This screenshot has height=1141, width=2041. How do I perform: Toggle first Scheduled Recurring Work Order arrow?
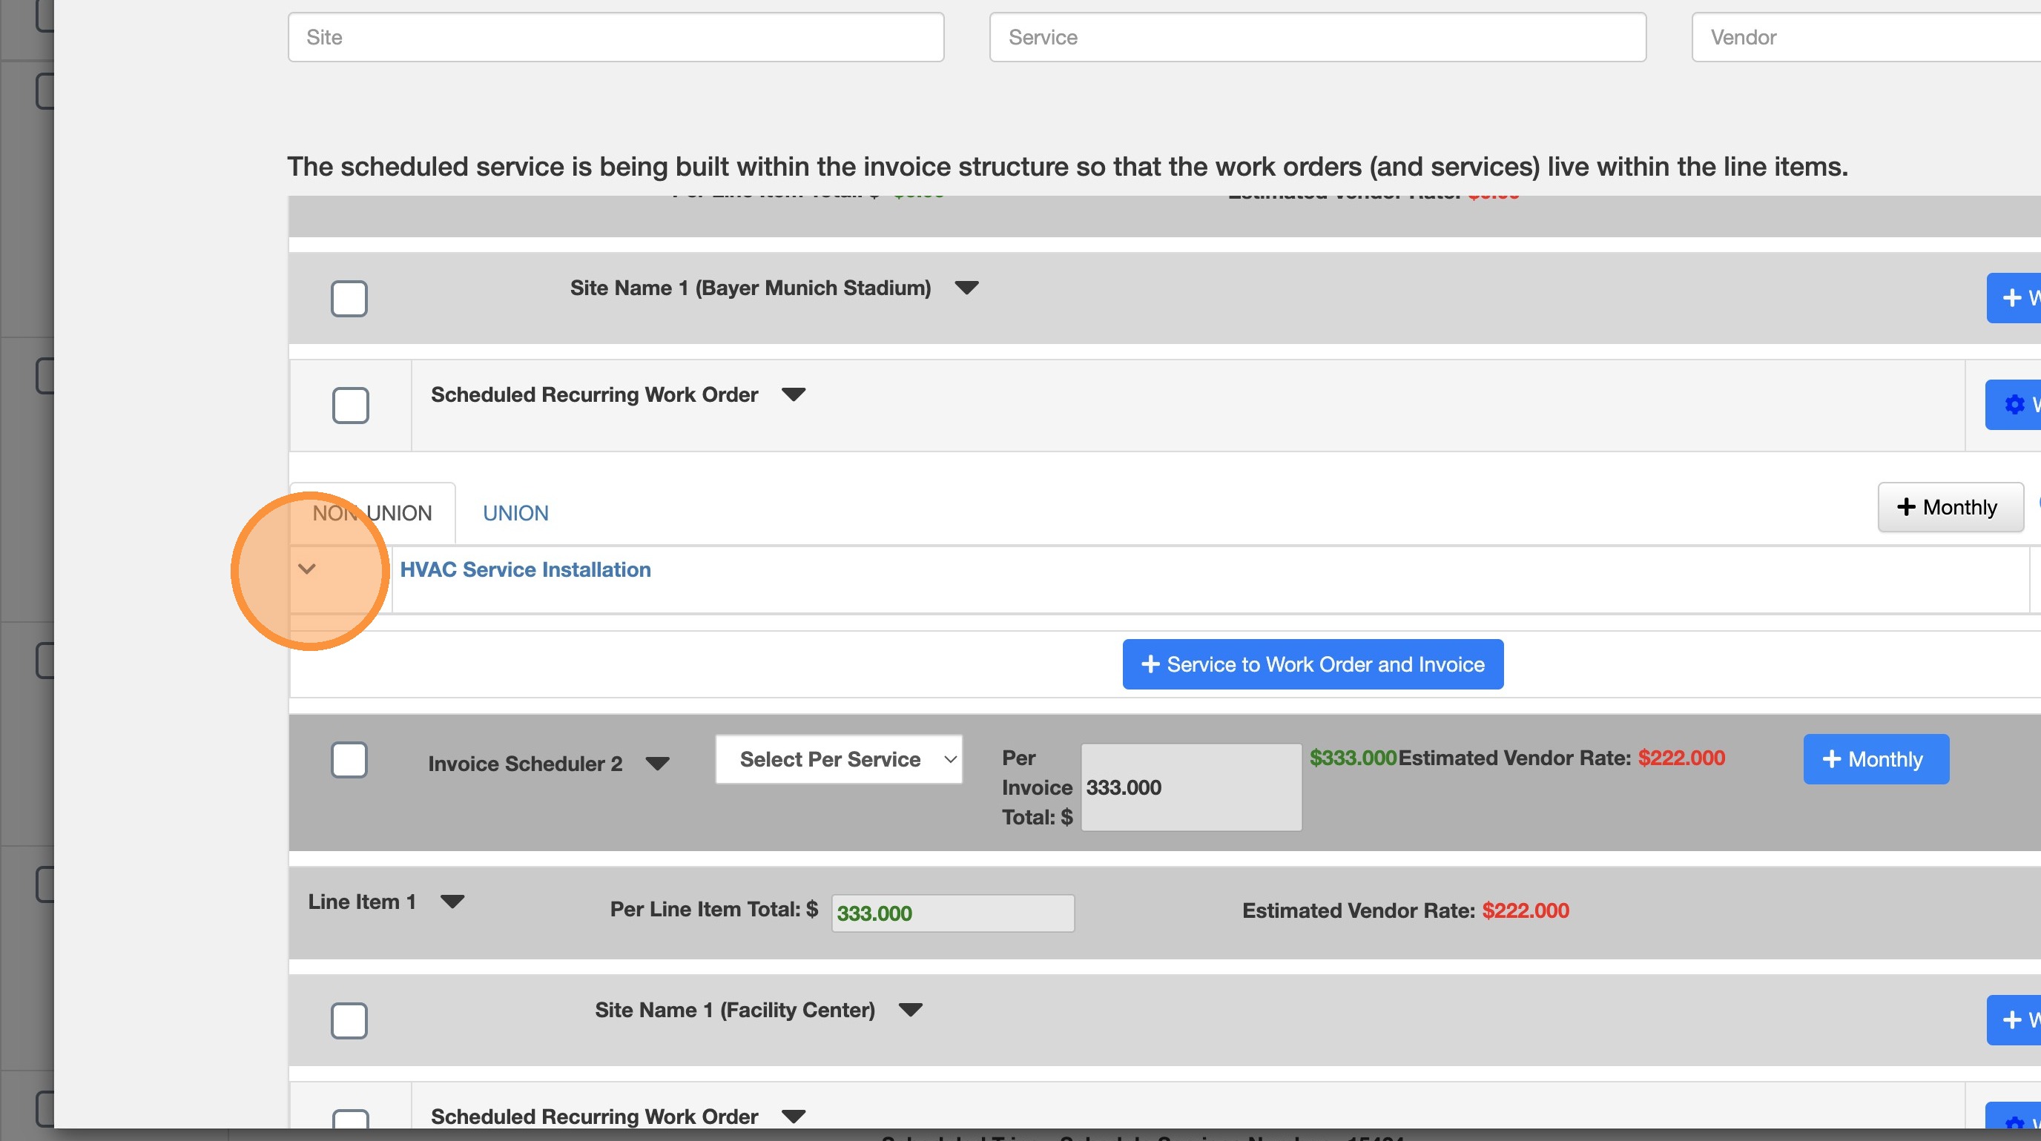point(793,394)
